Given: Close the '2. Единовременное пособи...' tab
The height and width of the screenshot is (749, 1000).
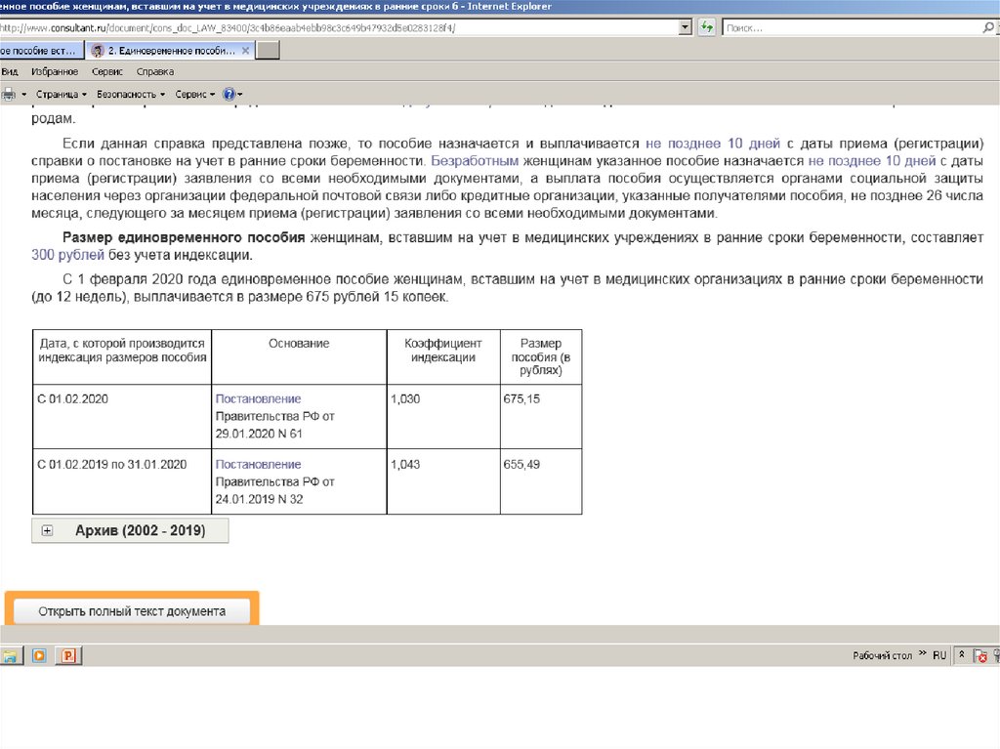Looking at the screenshot, I should tap(245, 51).
